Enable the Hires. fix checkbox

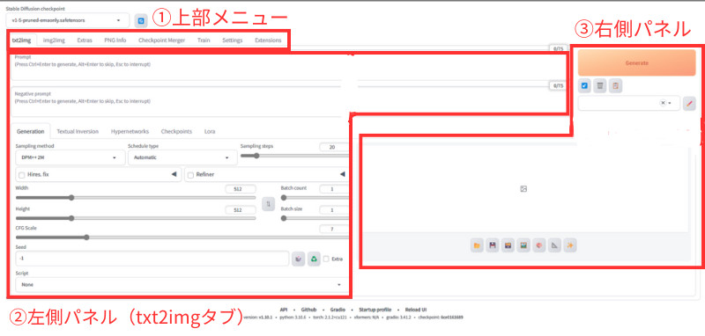pyautogui.click(x=21, y=174)
